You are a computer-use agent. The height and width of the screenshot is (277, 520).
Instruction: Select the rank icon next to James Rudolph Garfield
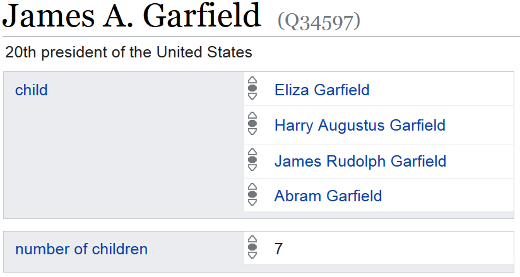(x=252, y=160)
